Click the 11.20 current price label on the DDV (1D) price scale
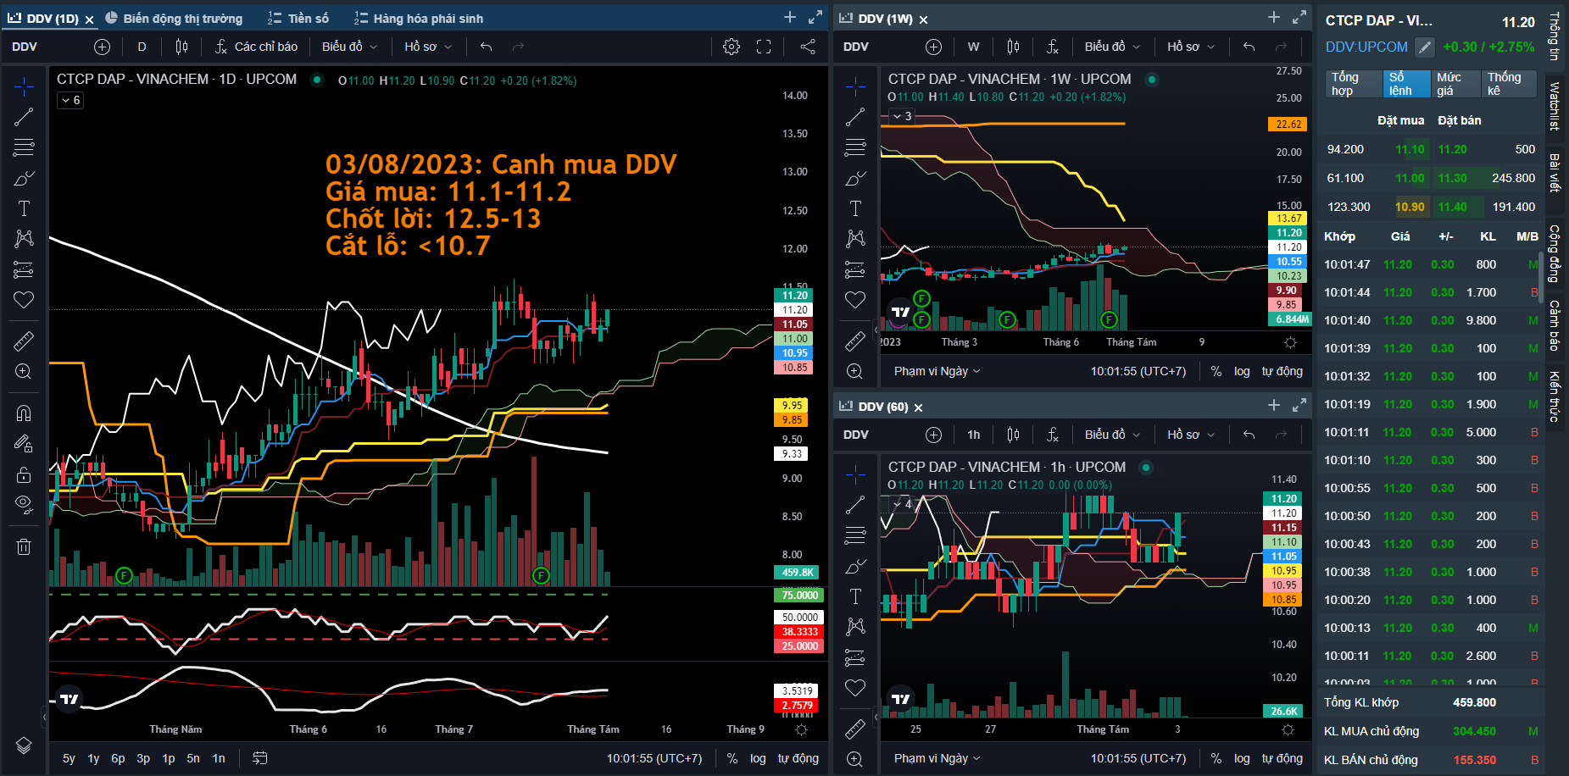This screenshot has width=1569, height=776. pos(794,296)
